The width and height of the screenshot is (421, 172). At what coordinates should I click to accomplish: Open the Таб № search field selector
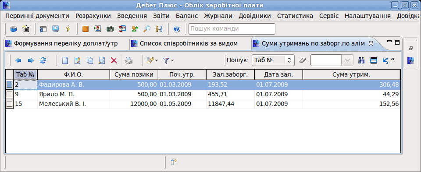[273, 60]
